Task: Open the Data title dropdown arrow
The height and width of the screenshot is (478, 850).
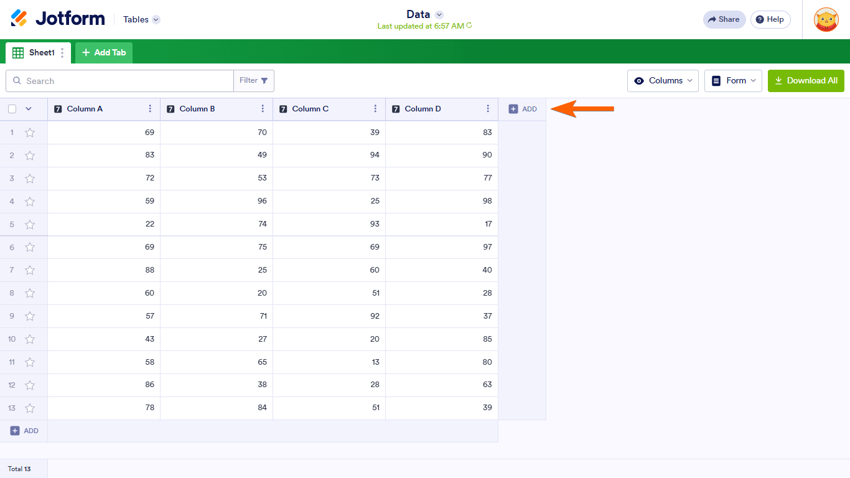Action: pyautogui.click(x=439, y=14)
